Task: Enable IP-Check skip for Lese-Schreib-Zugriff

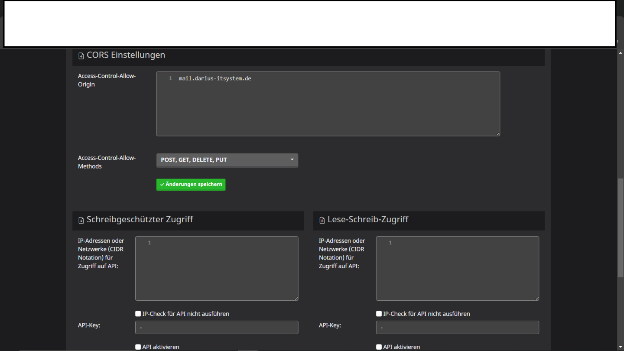Action: pos(379,314)
